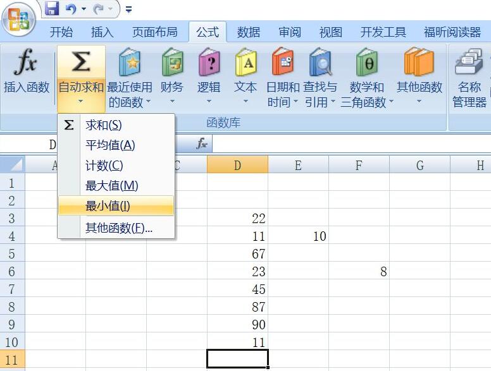Customize Quick Access Toolbar arrow
The height and width of the screenshot is (371, 491).
click(128, 9)
